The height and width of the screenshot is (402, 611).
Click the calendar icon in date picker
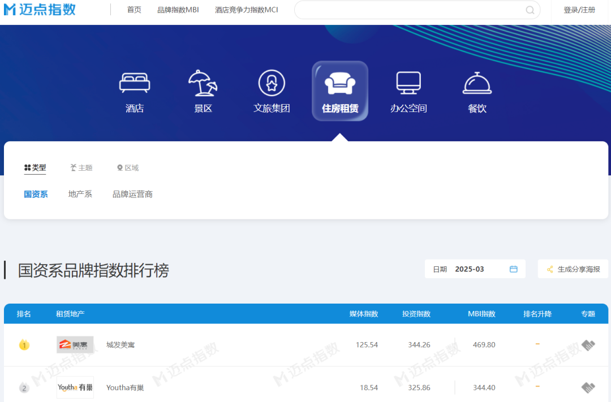point(514,269)
